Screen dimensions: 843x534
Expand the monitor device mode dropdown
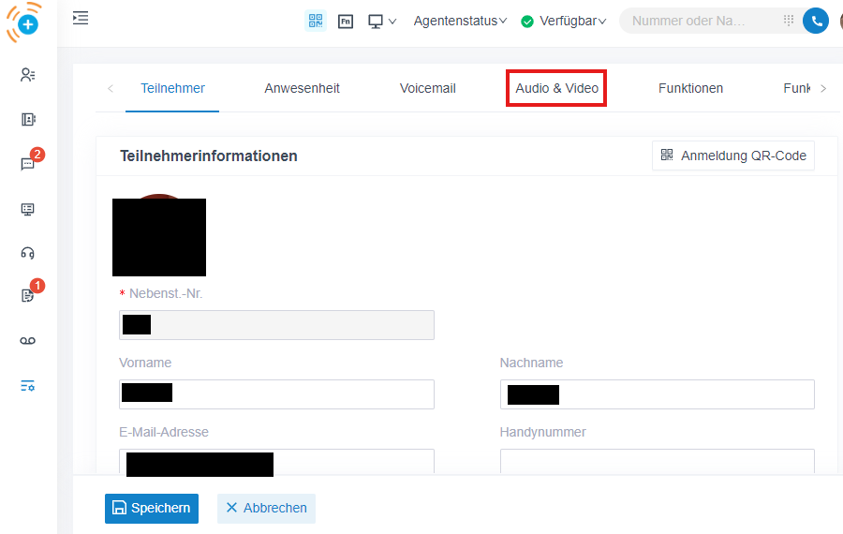click(x=382, y=21)
